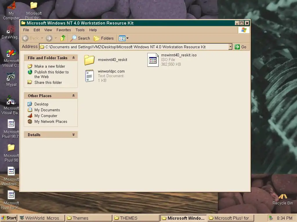Click the Microsoft Windo... active taskbar button
297x222 pixels.
click(183, 218)
